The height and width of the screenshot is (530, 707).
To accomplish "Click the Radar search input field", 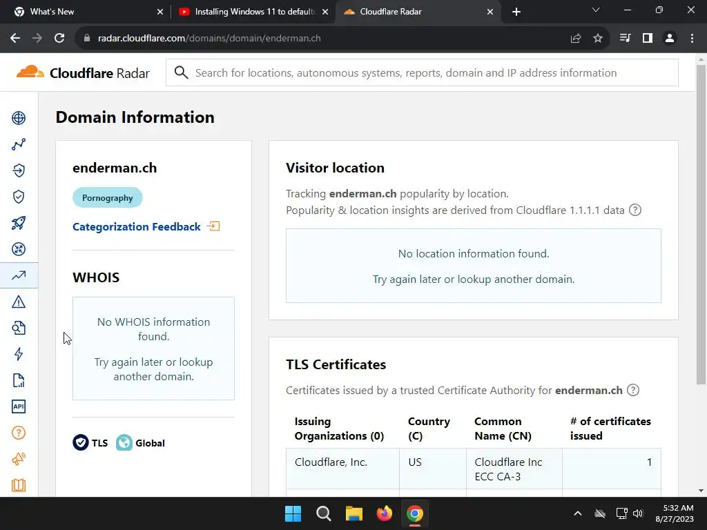I will click(422, 72).
